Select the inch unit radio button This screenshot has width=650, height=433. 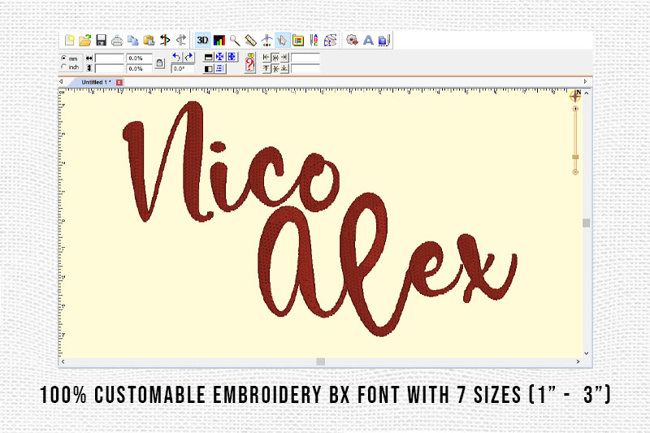pyautogui.click(x=63, y=67)
